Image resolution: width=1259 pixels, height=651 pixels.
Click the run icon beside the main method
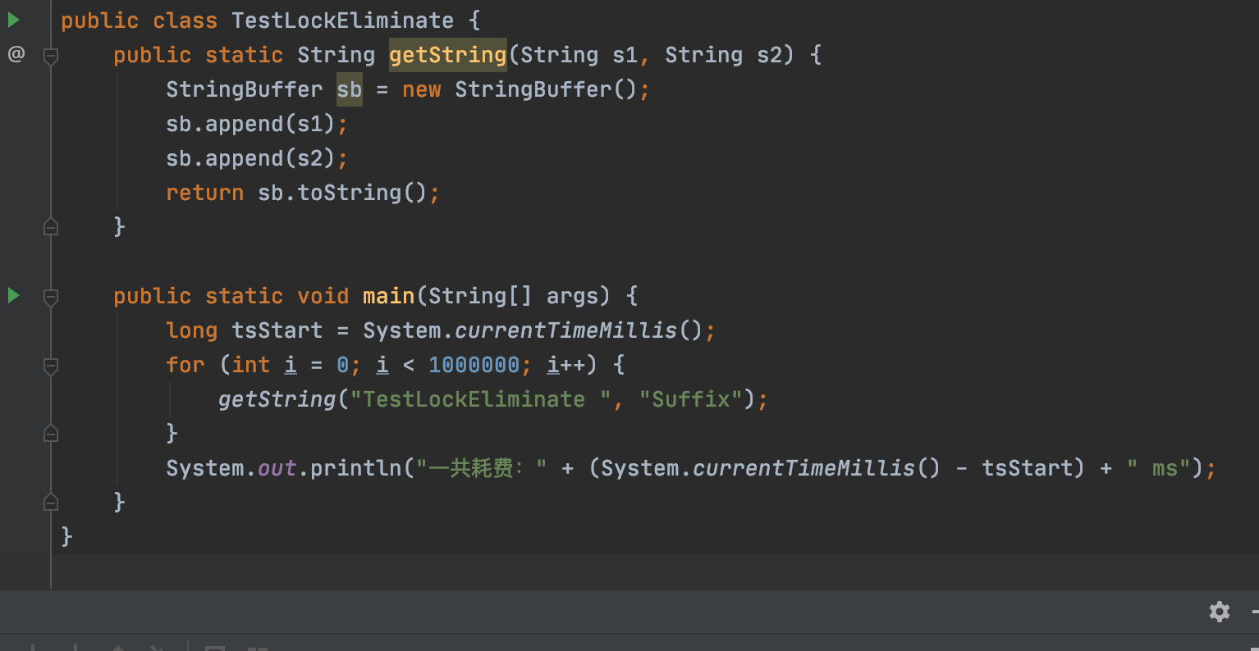14,295
